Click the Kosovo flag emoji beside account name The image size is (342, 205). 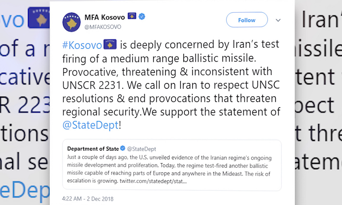click(x=132, y=16)
